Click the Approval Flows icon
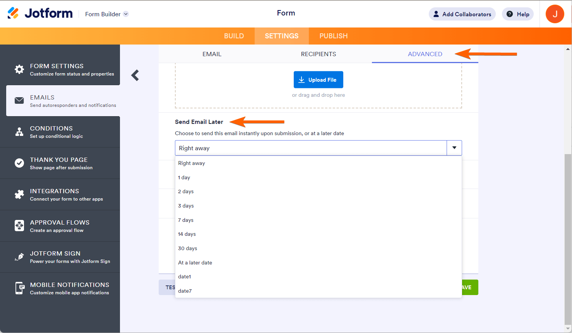 19,226
